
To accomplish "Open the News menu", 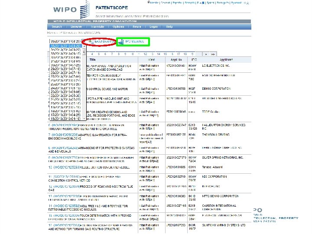I will (136, 27).
